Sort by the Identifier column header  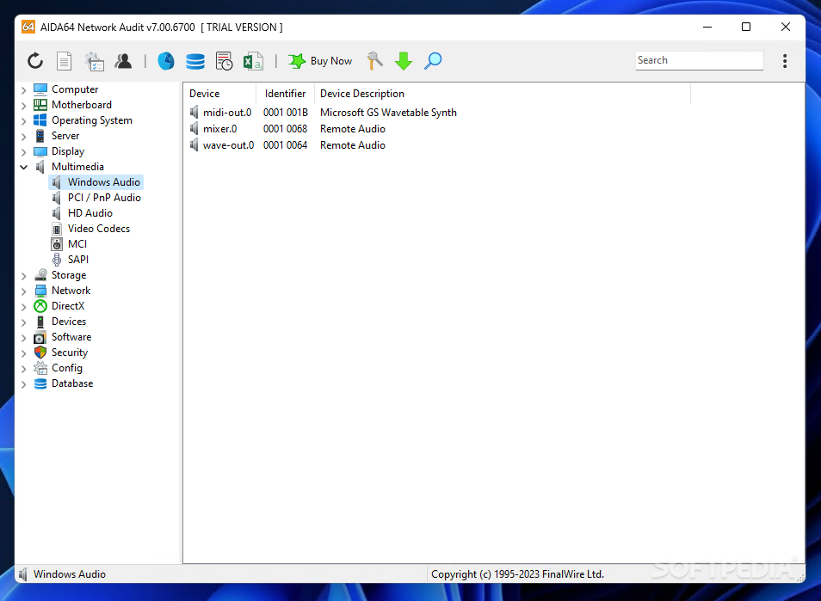286,94
